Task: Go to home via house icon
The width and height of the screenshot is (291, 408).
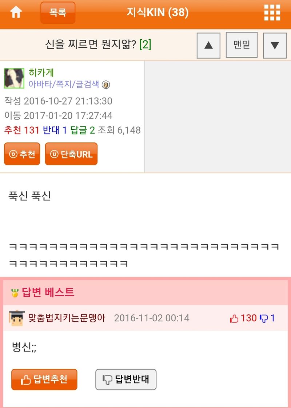Action: (x=16, y=12)
